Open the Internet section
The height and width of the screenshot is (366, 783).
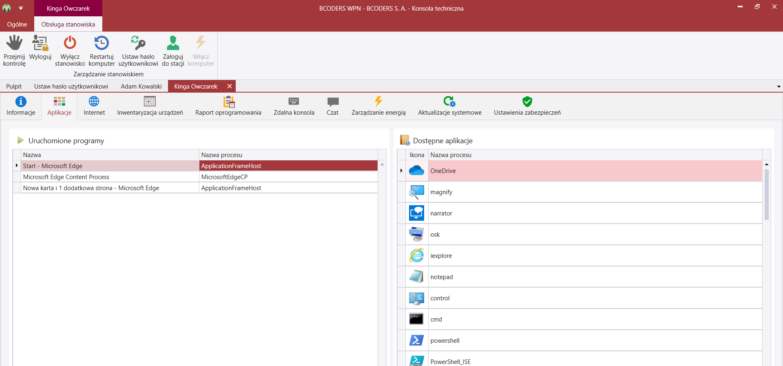(x=94, y=106)
